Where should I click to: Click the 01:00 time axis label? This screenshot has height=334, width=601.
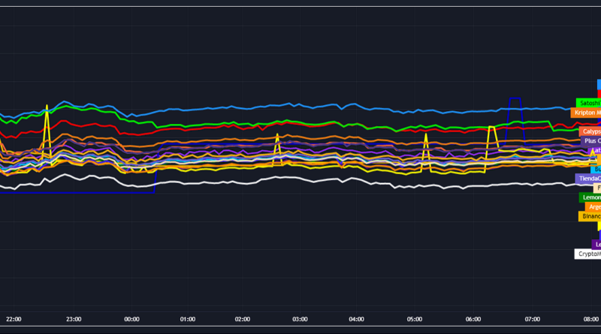coord(188,319)
